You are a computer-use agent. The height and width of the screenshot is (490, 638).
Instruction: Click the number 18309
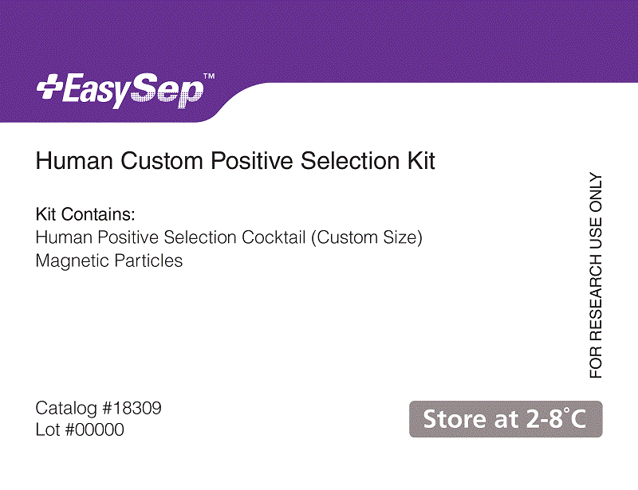pos(136,408)
